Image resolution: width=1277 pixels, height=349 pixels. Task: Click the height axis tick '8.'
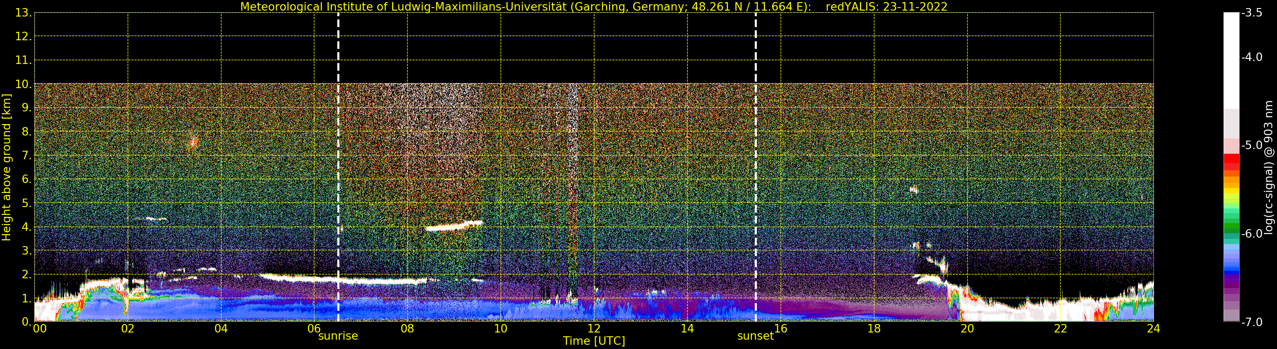click(x=27, y=132)
